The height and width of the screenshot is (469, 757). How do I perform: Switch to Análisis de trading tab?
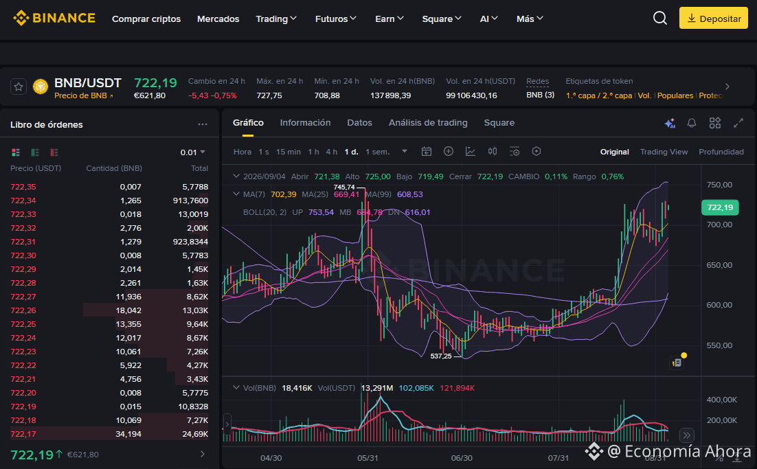428,122
